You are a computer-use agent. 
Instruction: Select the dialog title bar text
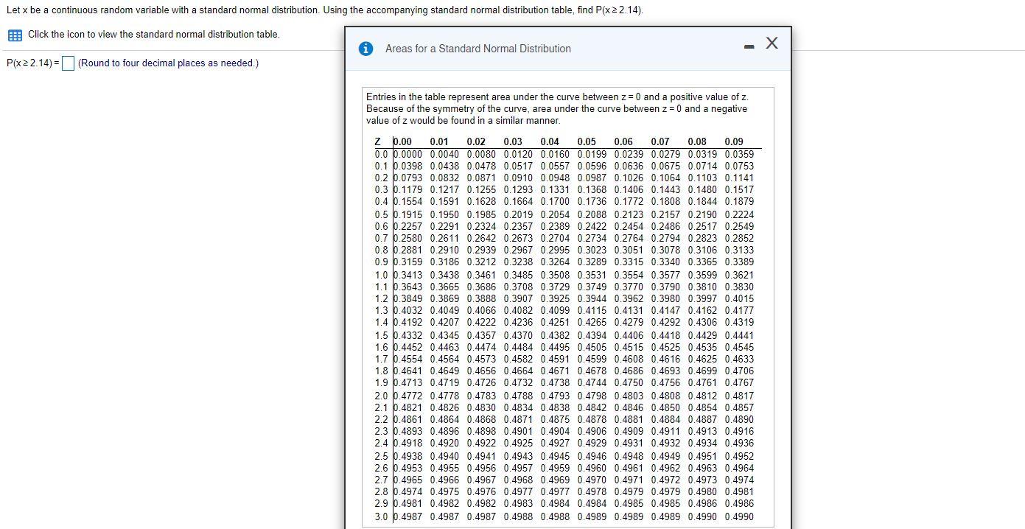coord(477,49)
